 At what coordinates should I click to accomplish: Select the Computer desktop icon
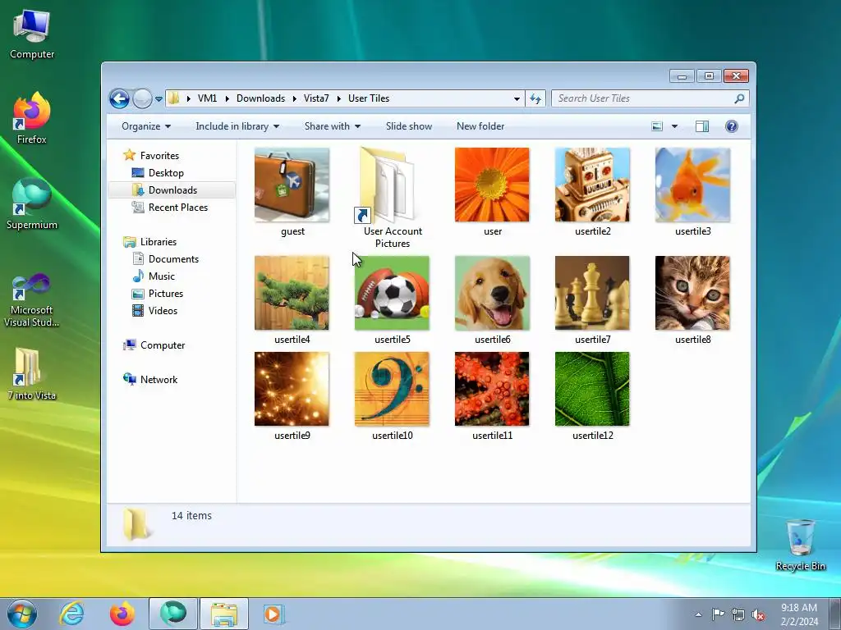point(32,34)
